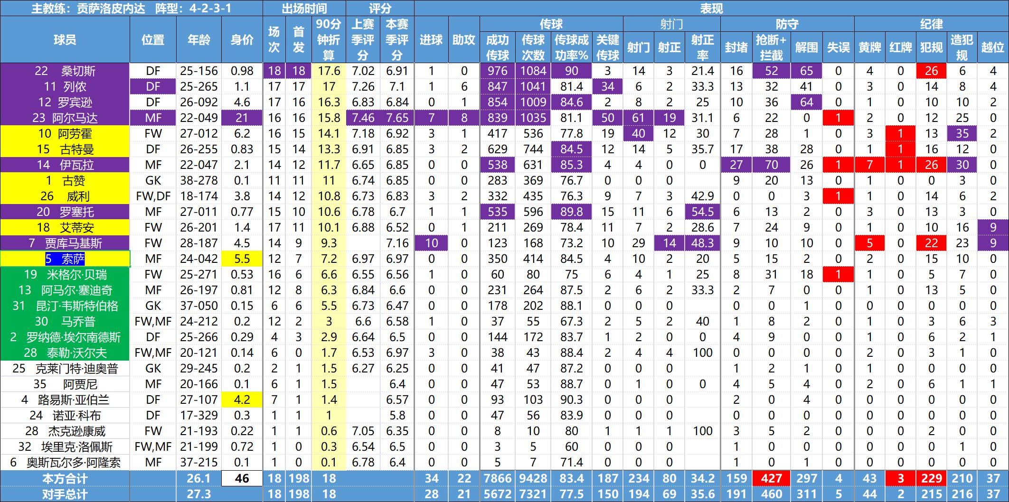Click the 传球次数 column header

[x=533, y=47]
